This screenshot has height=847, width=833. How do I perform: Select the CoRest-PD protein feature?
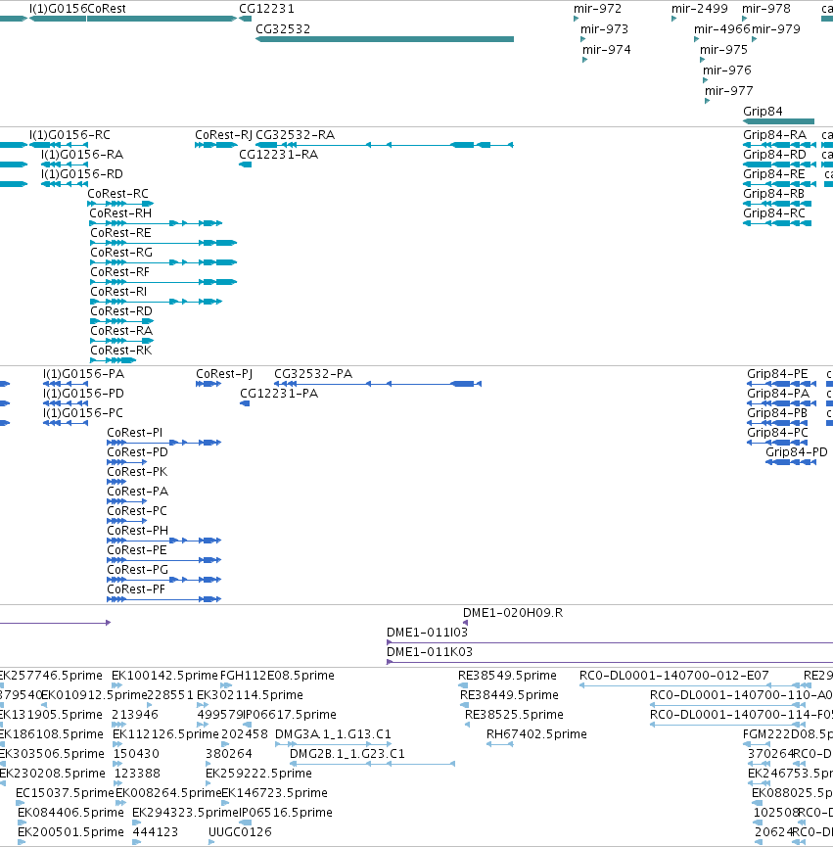[127, 462]
